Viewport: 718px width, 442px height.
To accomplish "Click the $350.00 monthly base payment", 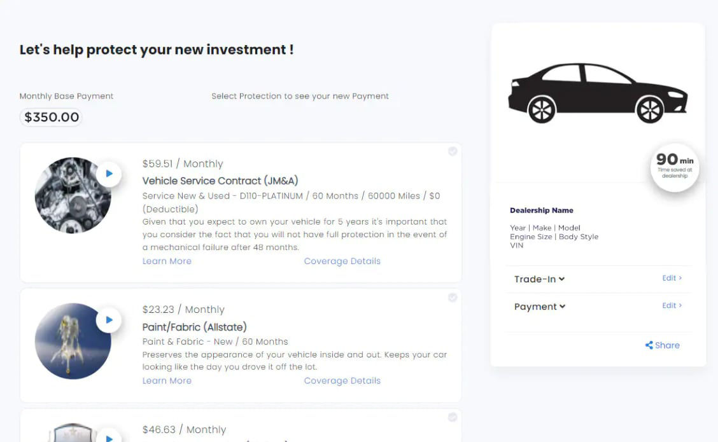I will [x=52, y=117].
